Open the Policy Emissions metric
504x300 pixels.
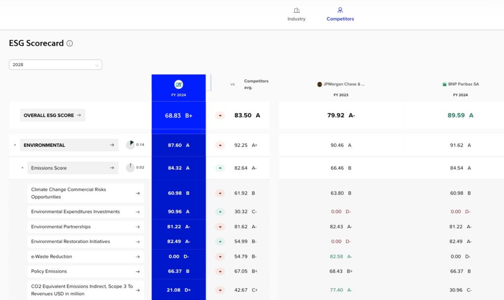(86, 272)
